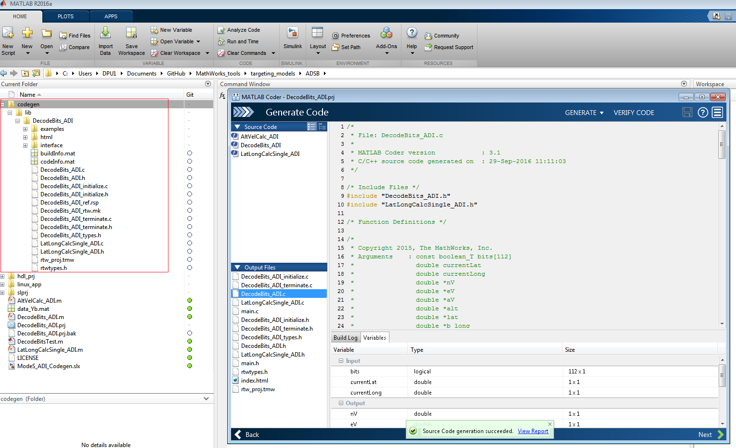Go forward in folder history
The height and width of the screenshot is (448, 736).
tap(13, 73)
